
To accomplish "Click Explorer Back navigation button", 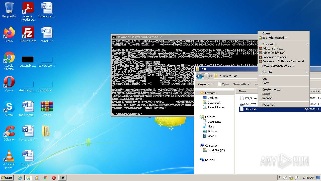I will [200, 76].
